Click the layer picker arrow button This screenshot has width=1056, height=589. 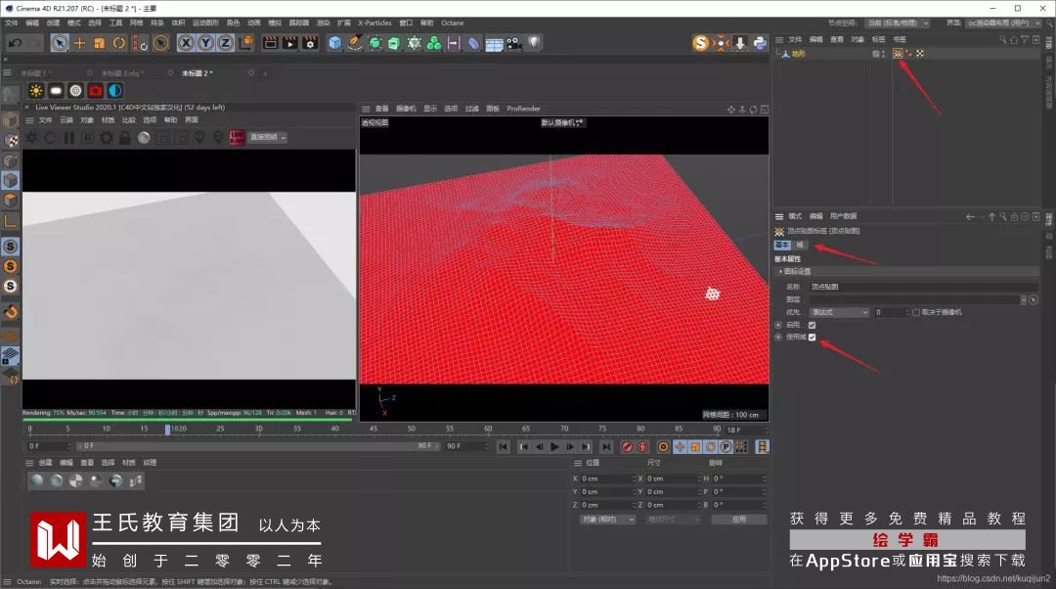pyautogui.click(x=1034, y=299)
